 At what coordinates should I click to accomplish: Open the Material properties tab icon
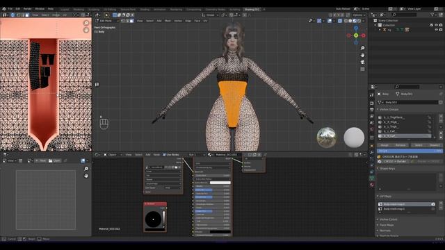coord(372,185)
